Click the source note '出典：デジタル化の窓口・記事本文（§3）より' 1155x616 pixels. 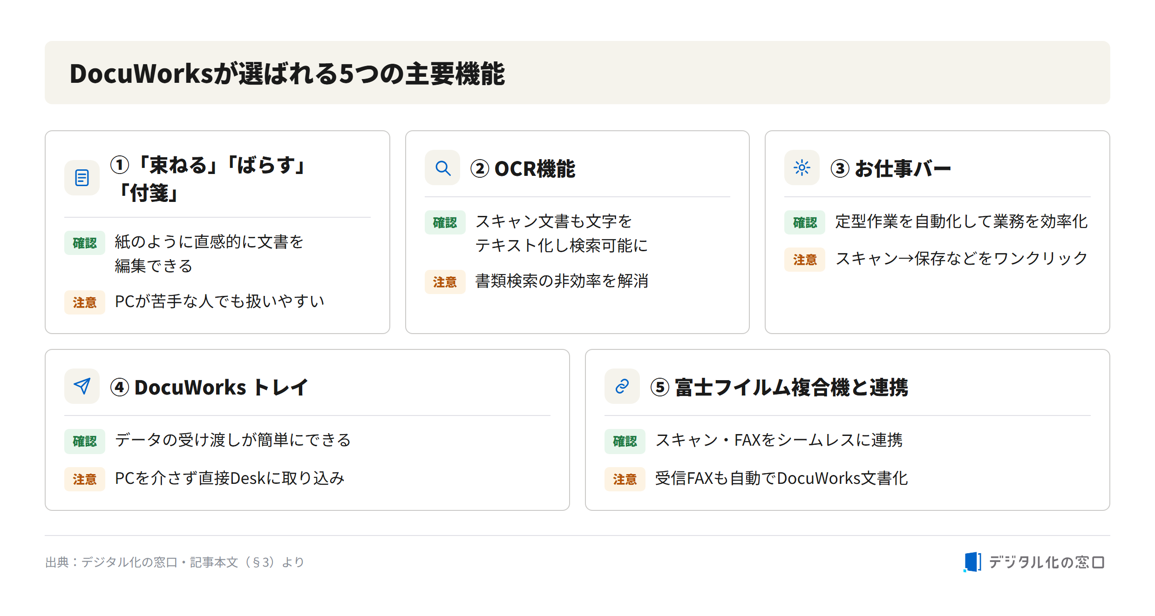[x=175, y=562]
